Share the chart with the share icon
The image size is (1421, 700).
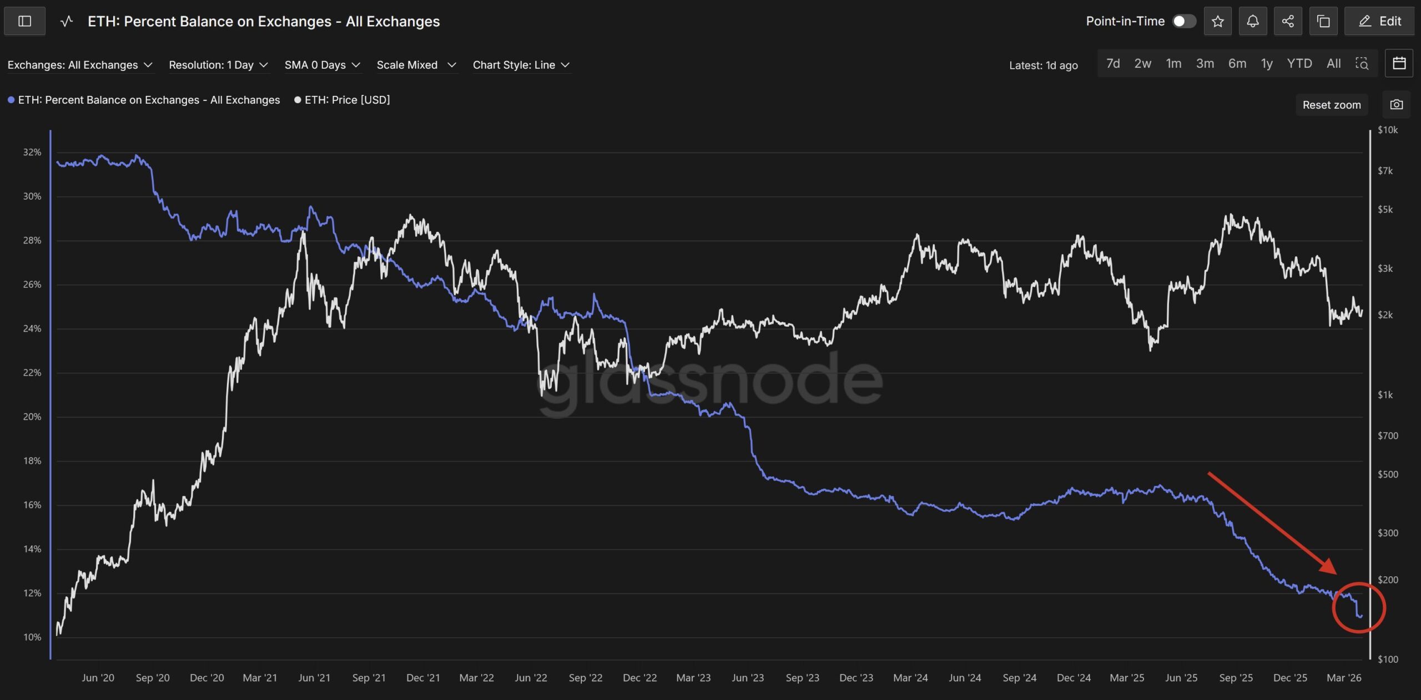point(1288,21)
